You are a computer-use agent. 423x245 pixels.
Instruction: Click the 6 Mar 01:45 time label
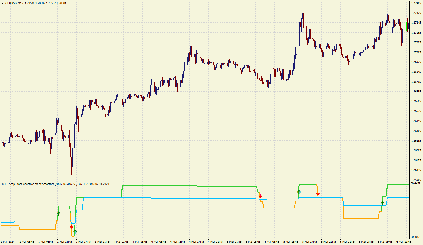pyautogui.click(x=347, y=242)
